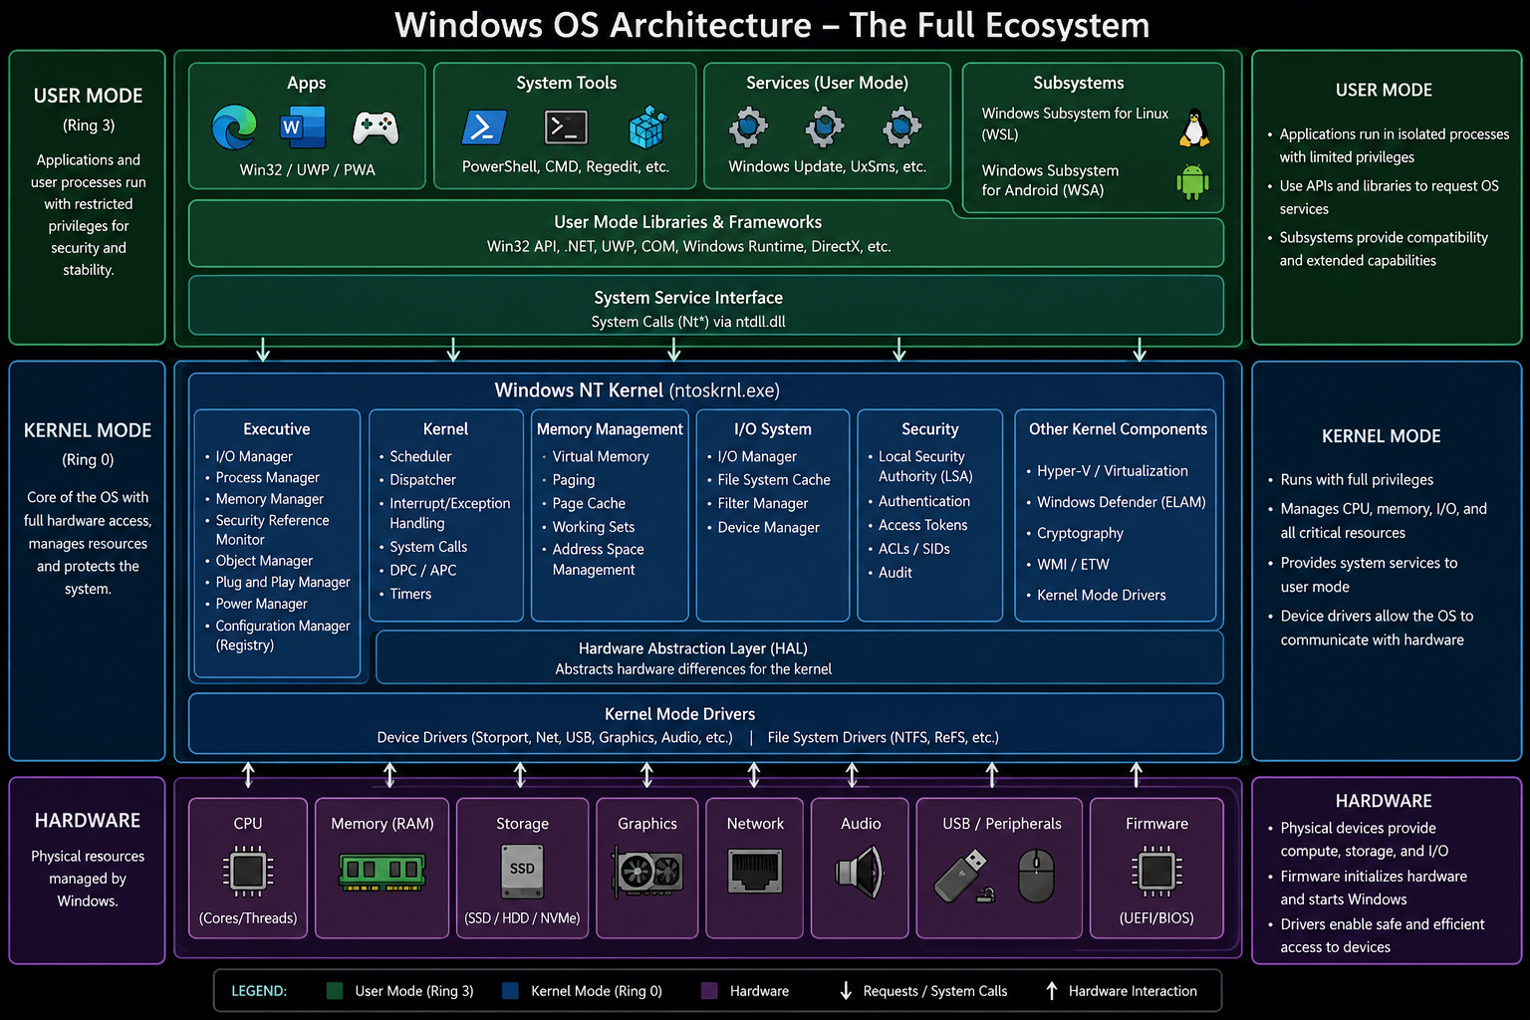This screenshot has width=1530, height=1020.
Task: Click the Power Manager item
Action: [x=261, y=604]
